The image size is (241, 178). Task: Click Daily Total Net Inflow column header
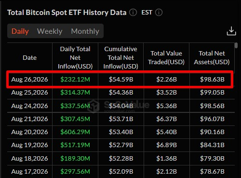pos(75,57)
